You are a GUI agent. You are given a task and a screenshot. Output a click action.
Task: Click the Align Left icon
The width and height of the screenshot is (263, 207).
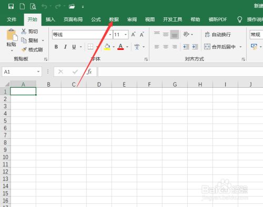coord(157,47)
